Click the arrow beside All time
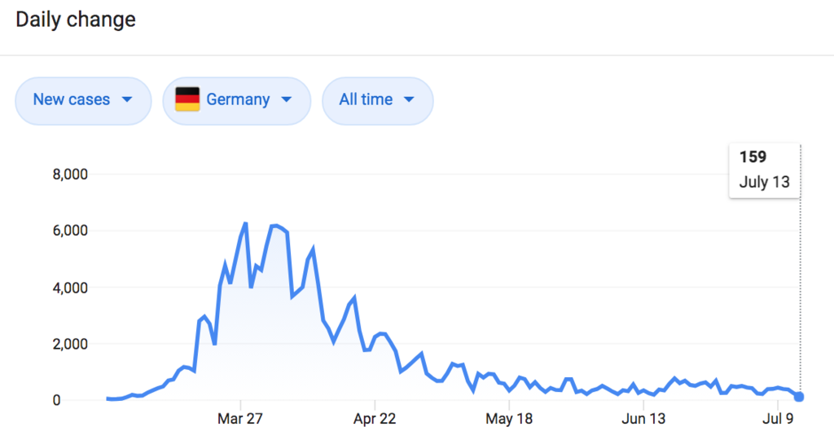The width and height of the screenshot is (834, 440). (x=409, y=99)
